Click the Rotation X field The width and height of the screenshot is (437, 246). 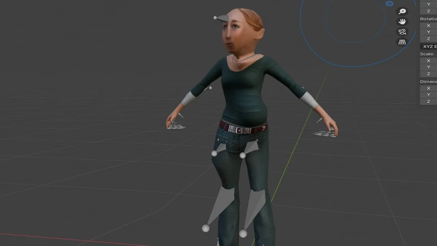428,26
